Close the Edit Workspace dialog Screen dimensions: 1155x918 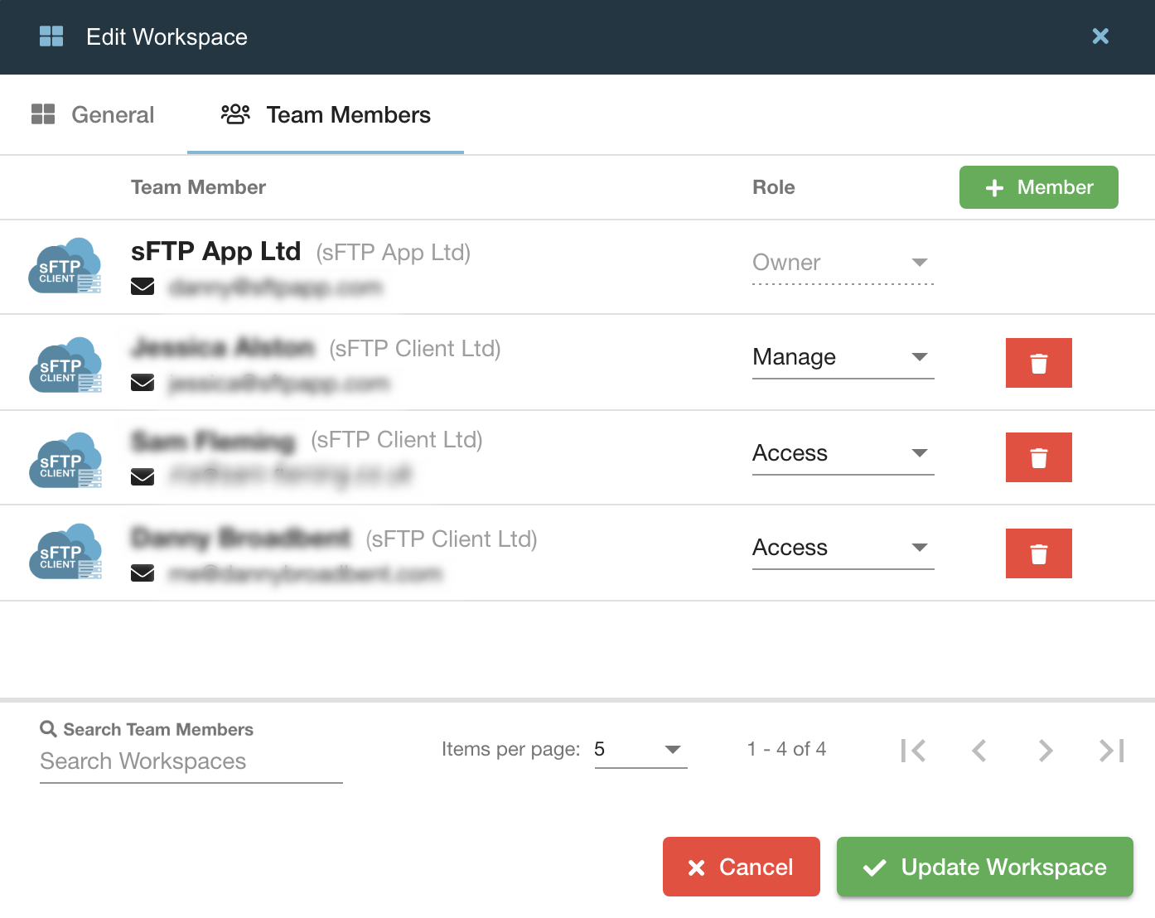(1100, 36)
